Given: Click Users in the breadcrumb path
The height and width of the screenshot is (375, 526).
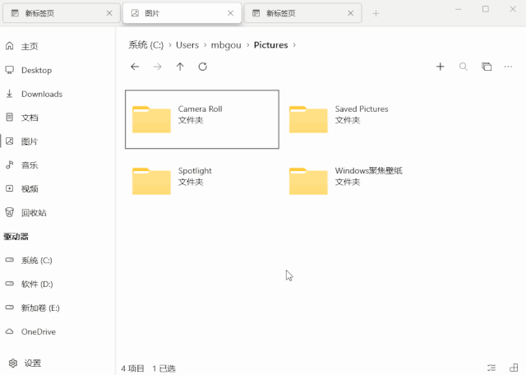Looking at the screenshot, I should [x=187, y=45].
